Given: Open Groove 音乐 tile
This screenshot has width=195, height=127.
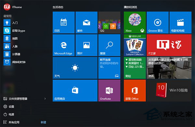Looking at the screenshot, I should coord(158,23).
